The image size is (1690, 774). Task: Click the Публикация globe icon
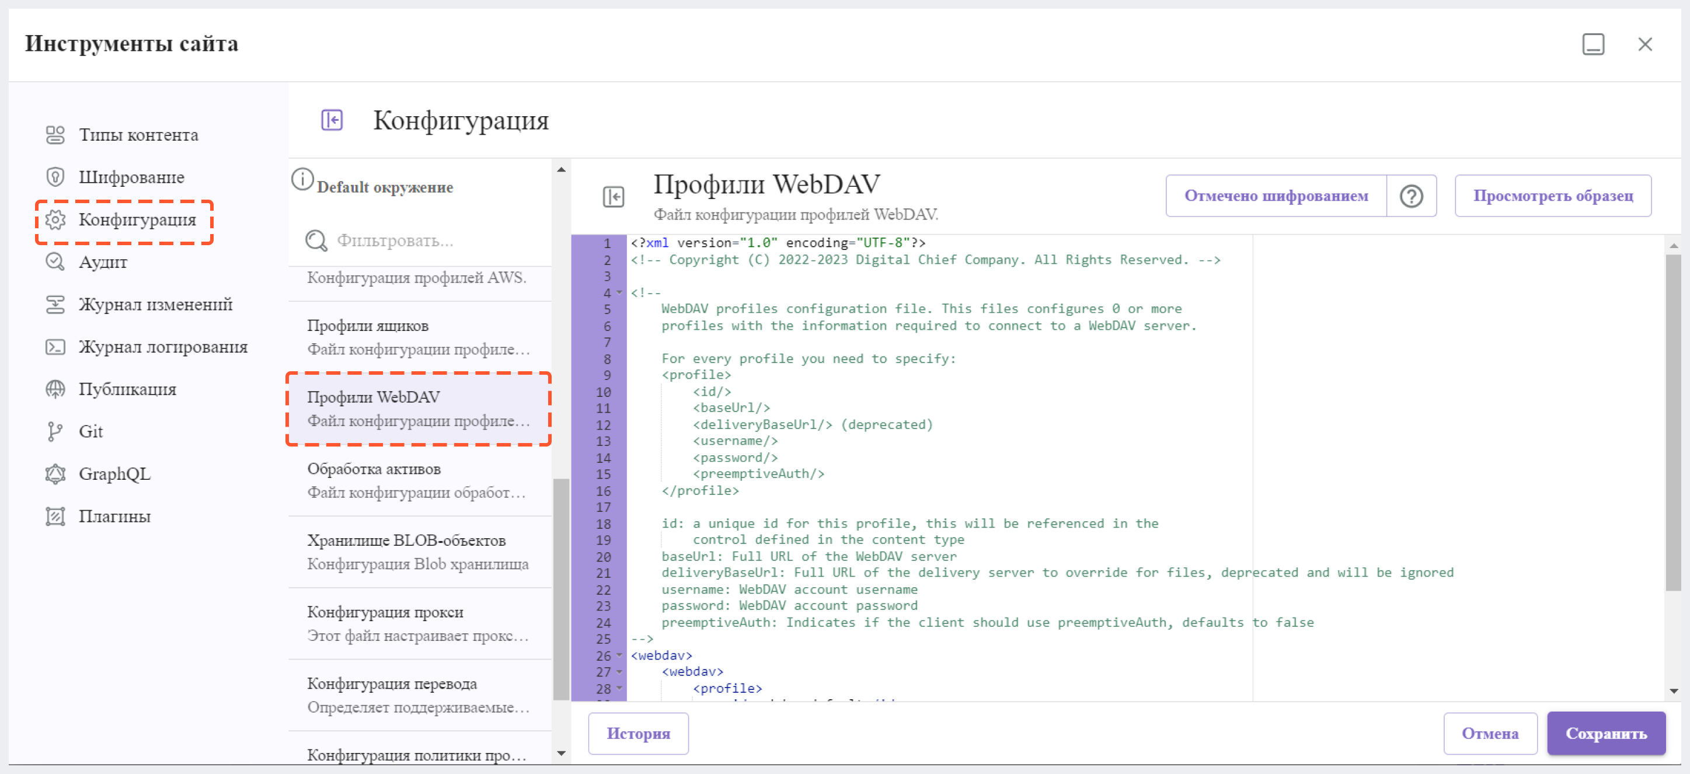[55, 389]
